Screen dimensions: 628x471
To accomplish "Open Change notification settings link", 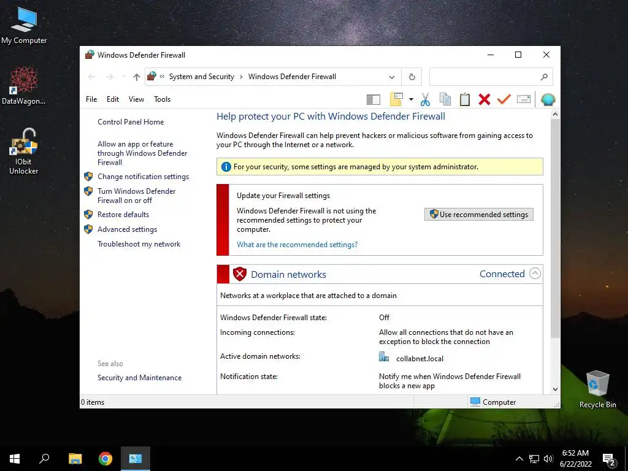I will pos(143,177).
